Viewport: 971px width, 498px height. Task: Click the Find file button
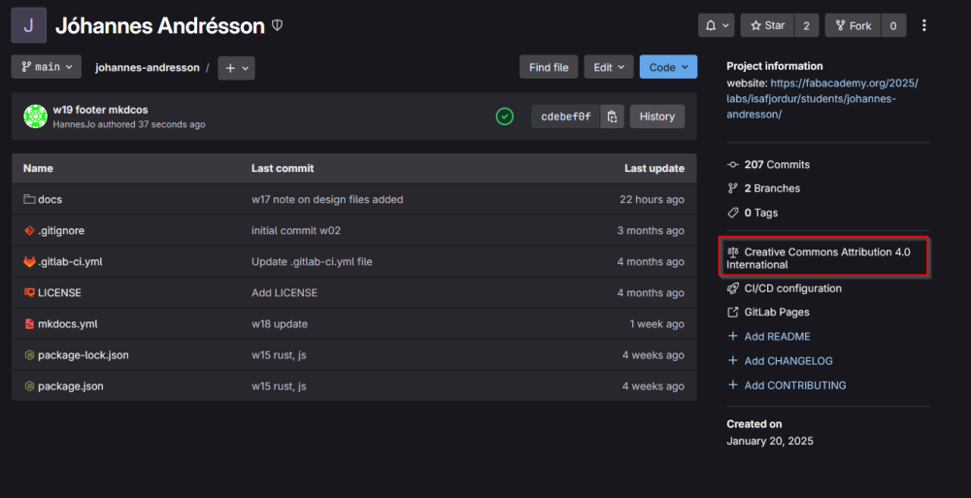click(549, 67)
